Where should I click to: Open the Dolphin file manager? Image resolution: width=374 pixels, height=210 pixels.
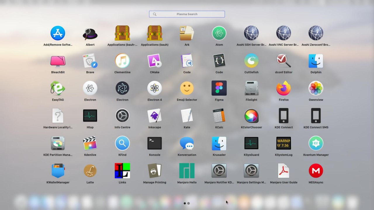click(316, 61)
